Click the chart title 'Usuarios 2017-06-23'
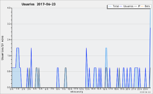The height and width of the screenshot is (94, 153). click(39, 4)
